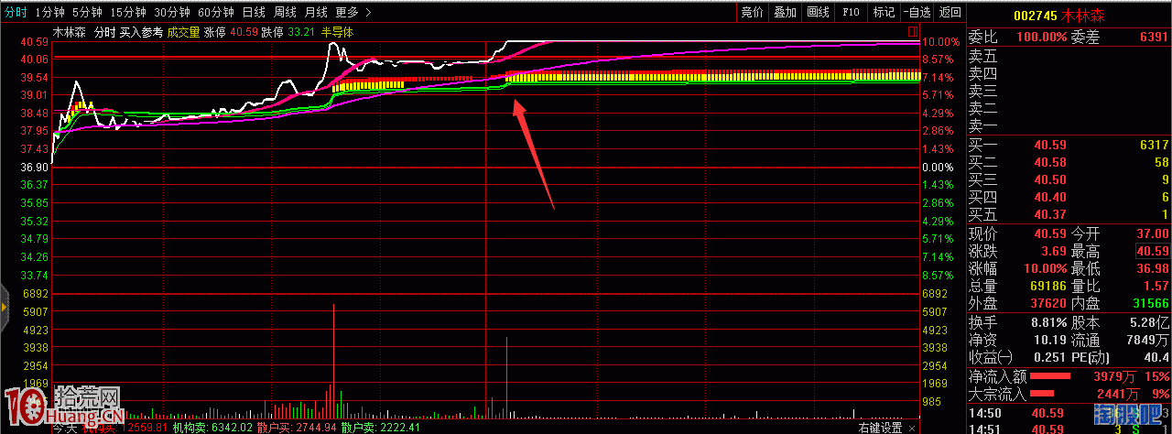Image resolution: width=1172 pixels, height=434 pixels.
Task: Select the 30分钟 period tab
Action: pos(171,12)
